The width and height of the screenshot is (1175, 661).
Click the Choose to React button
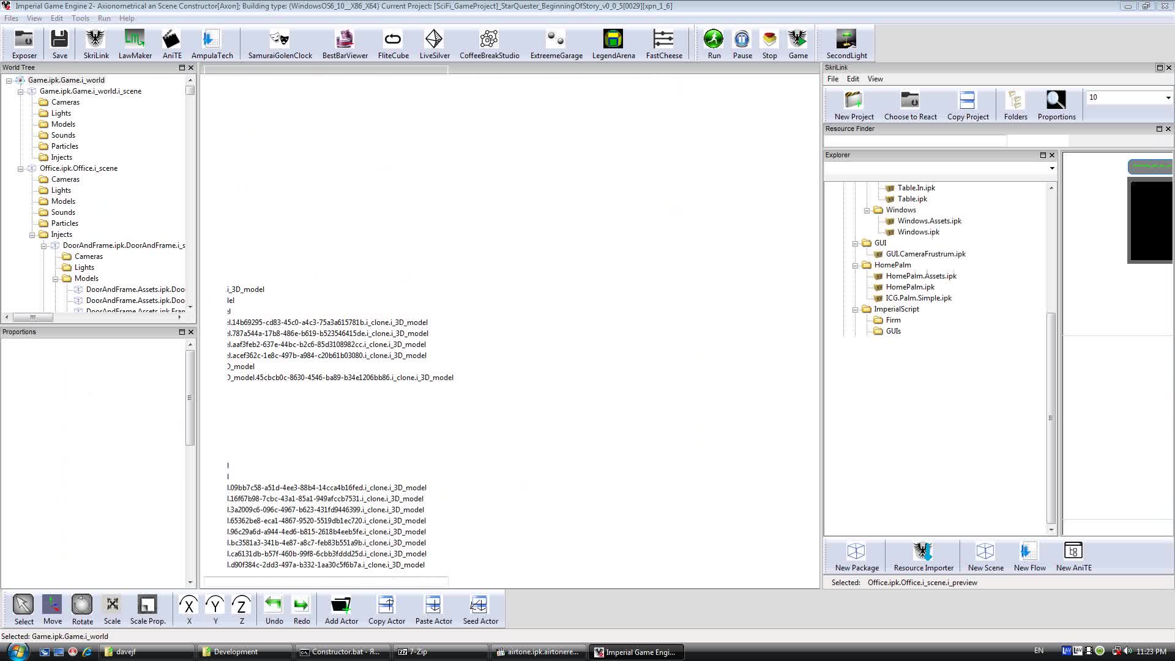click(x=910, y=105)
